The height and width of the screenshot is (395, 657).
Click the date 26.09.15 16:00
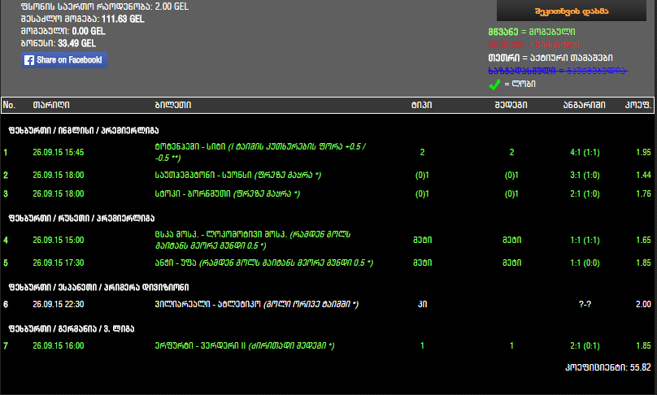click(x=59, y=345)
